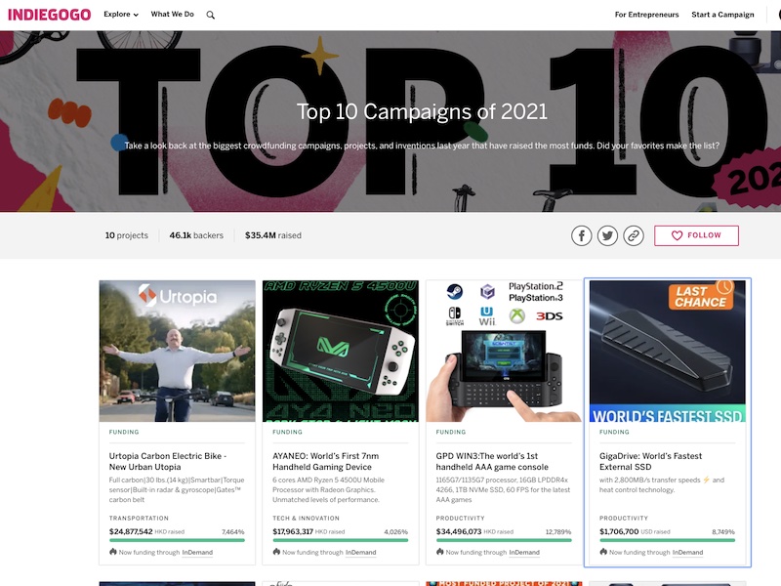Click AYANEO funding progress bar

(340, 540)
